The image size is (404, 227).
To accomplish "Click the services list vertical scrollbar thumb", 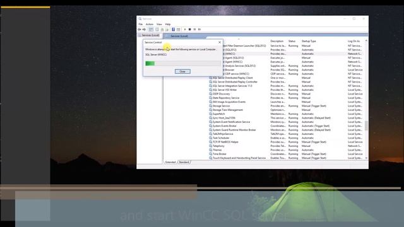I will coord(366,125).
